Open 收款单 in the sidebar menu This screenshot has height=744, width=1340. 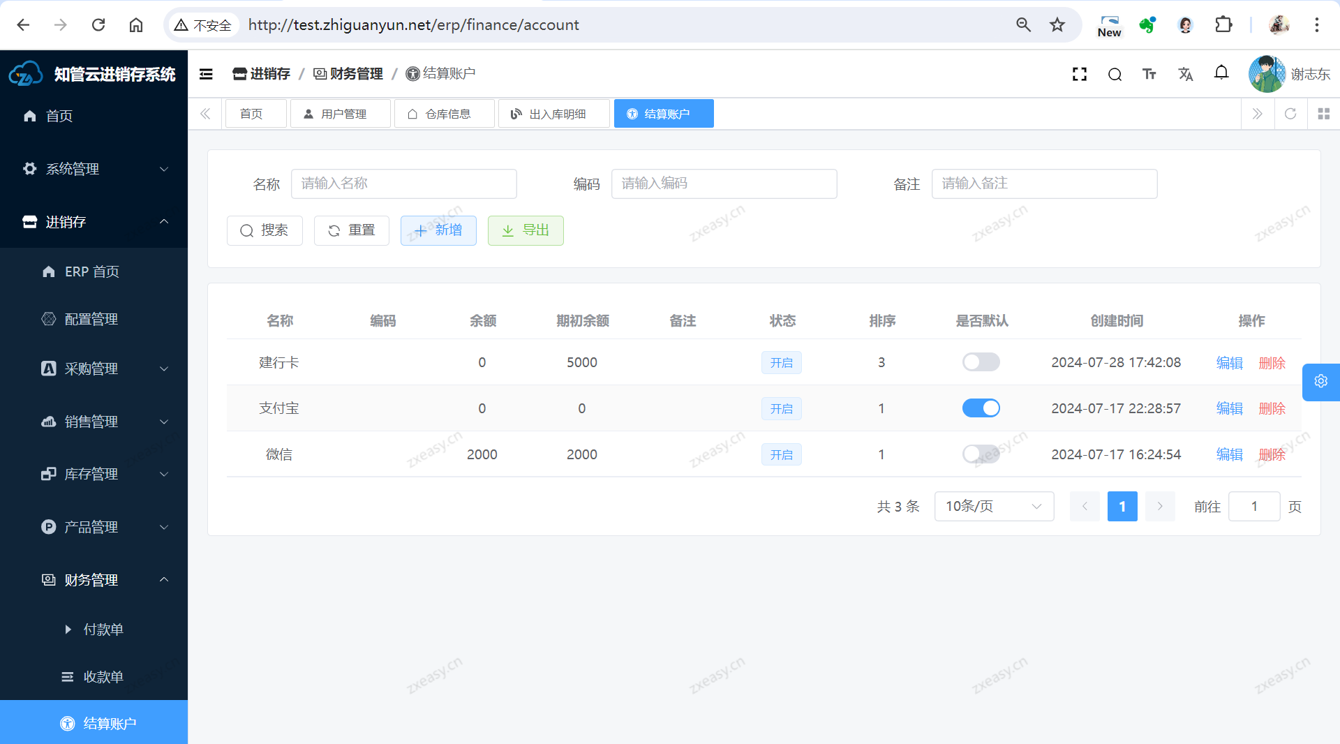coord(103,677)
